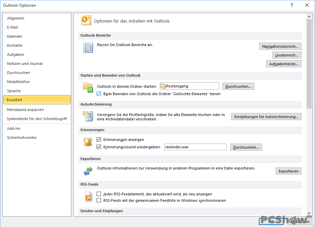The height and width of the screenshot is (228, 315).
Task: Open the Mobiltelefon options category
Action: [37, 82]
